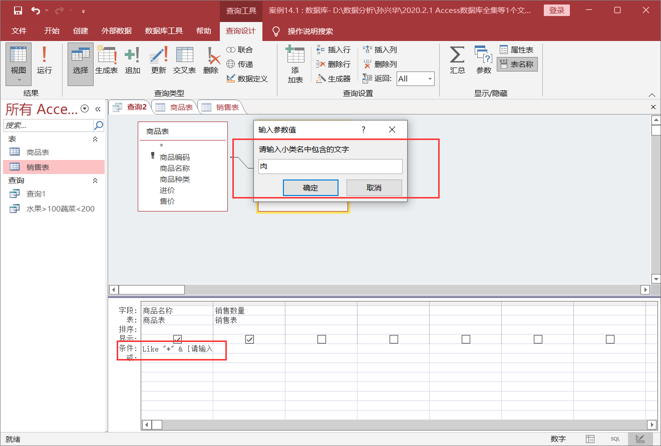Click the 汇总 totals sigma icon

coord(457,60)
